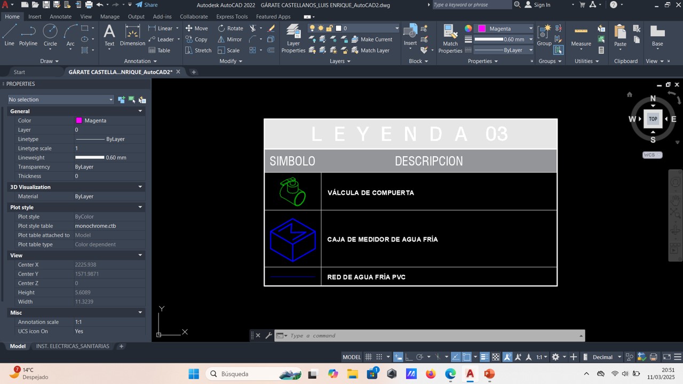Switch to the Insert ribbon tab
Viewport: 683px width, 384px height.
coord(35,17)
